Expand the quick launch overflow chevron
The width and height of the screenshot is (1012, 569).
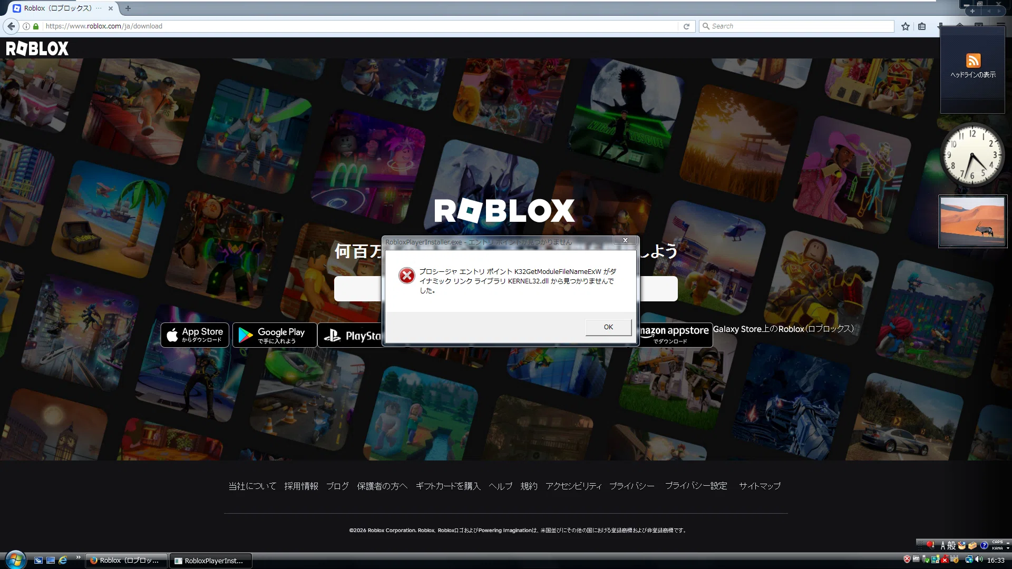tap(79, 557)
